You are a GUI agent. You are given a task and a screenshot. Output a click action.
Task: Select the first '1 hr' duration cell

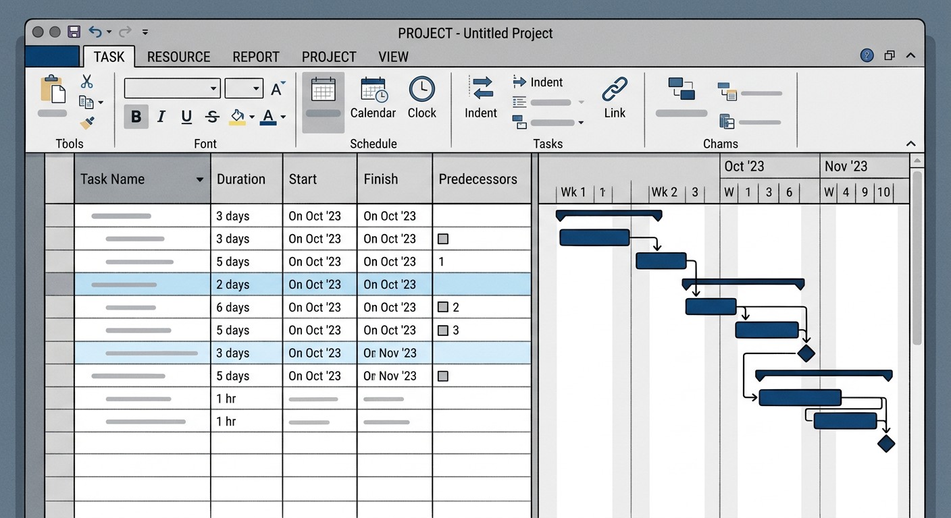[x=247, y=399]
